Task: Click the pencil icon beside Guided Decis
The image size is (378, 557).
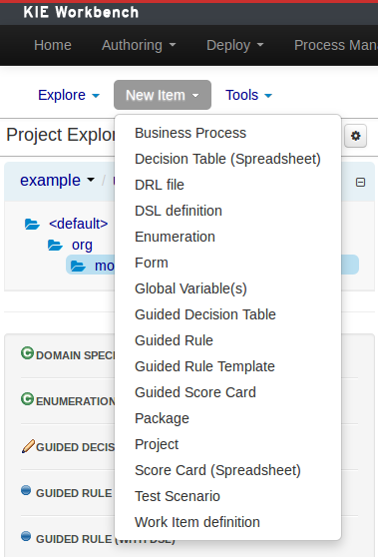Action: (28, 446)
